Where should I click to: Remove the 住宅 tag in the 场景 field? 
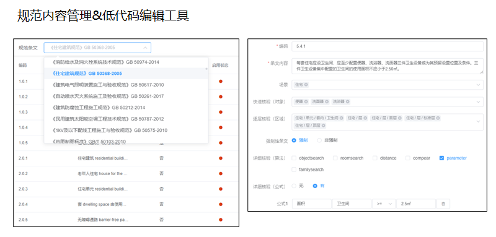pos(306,85)
